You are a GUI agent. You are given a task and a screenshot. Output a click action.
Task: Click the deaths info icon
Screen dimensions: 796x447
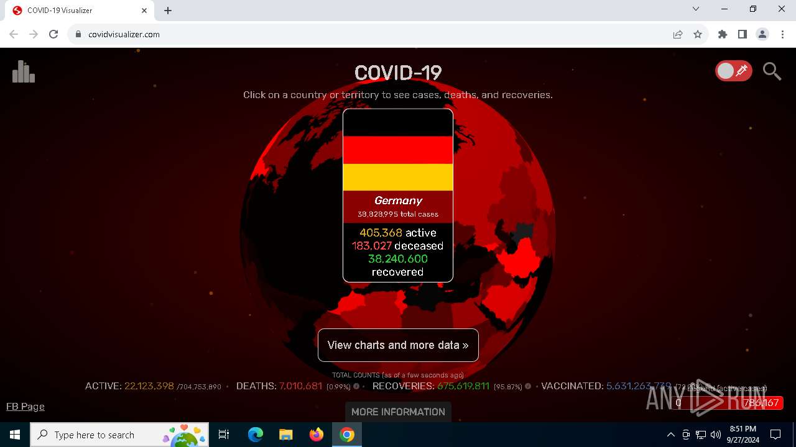click(x=356, y=386)
